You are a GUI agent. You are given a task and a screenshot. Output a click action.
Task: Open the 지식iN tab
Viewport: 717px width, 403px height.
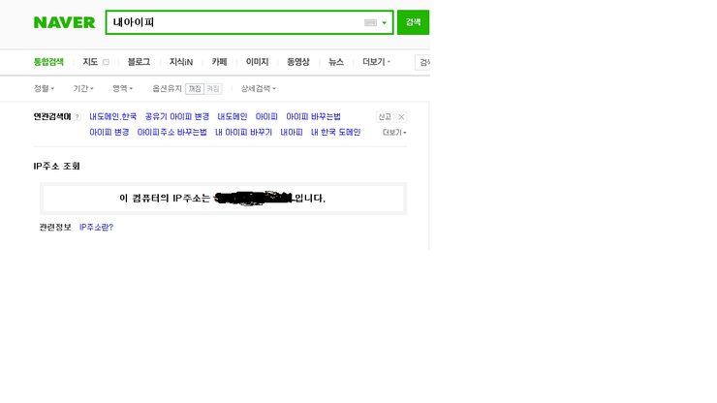[181, 62]
